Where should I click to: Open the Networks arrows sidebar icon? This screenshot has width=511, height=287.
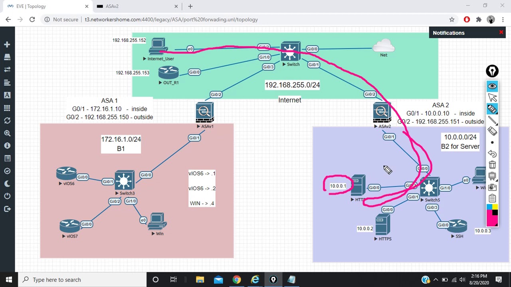(7, 70)
